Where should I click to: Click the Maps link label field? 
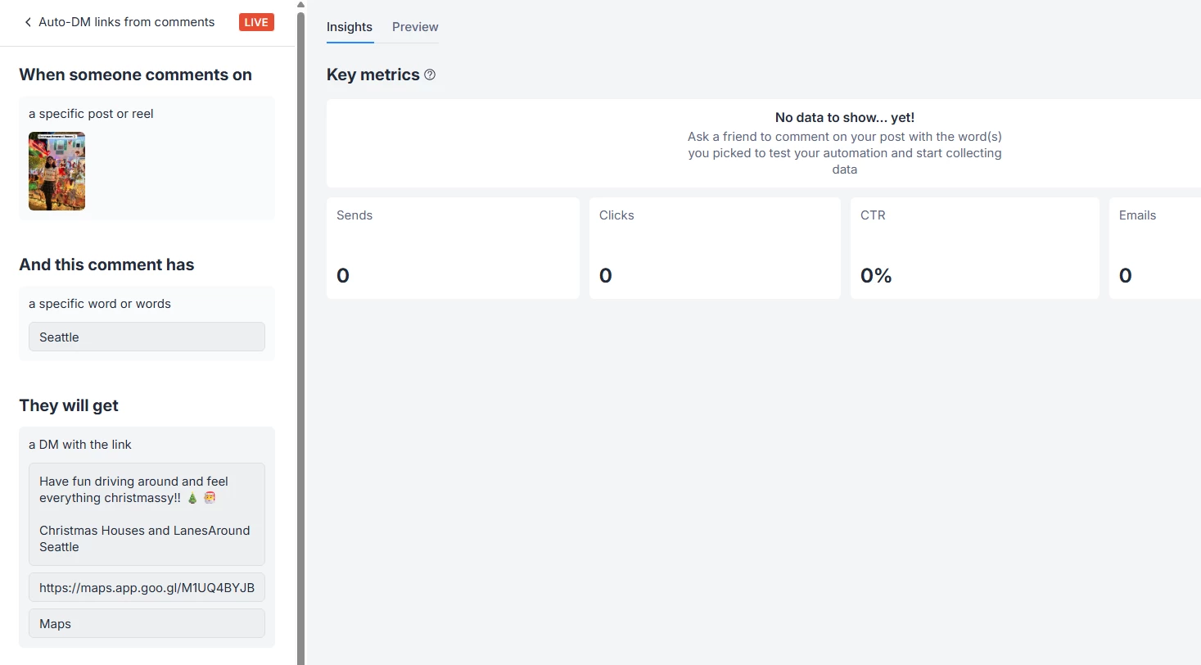[147, 623]
